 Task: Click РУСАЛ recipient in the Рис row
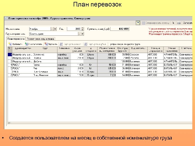coord(23,68)
